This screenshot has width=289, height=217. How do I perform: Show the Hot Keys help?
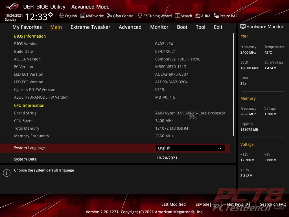238,204
